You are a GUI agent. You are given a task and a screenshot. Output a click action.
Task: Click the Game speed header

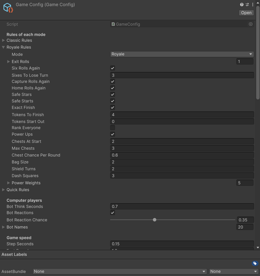(x=19, y=238)
